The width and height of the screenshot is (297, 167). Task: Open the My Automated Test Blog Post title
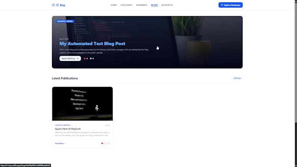click(x=92, y=44)
